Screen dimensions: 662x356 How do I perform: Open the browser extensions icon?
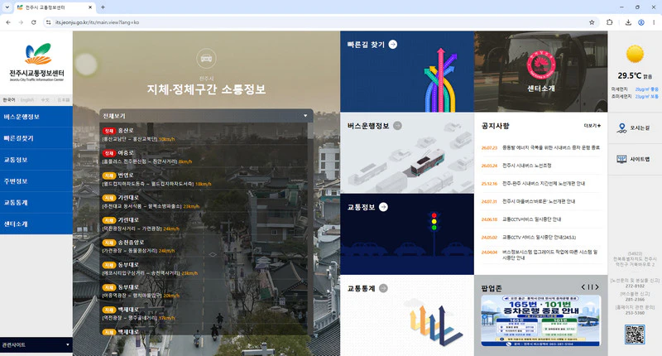[609, 22]
